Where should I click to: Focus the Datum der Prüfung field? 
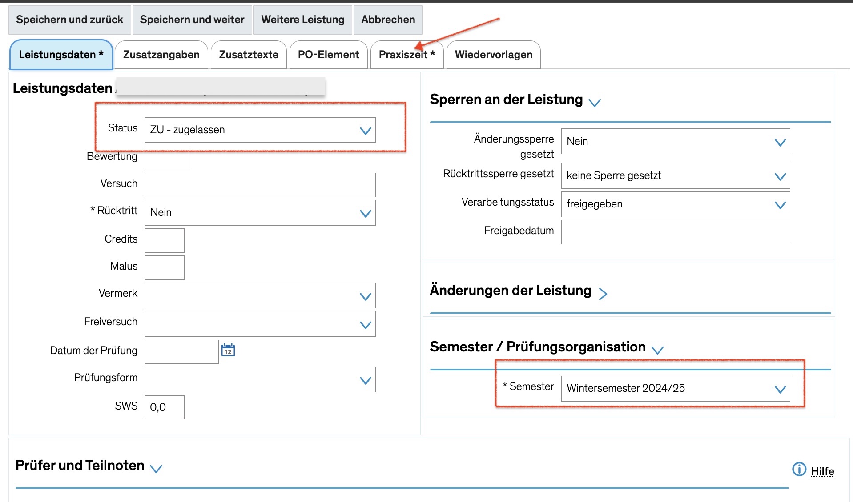[x=182, y=352]
